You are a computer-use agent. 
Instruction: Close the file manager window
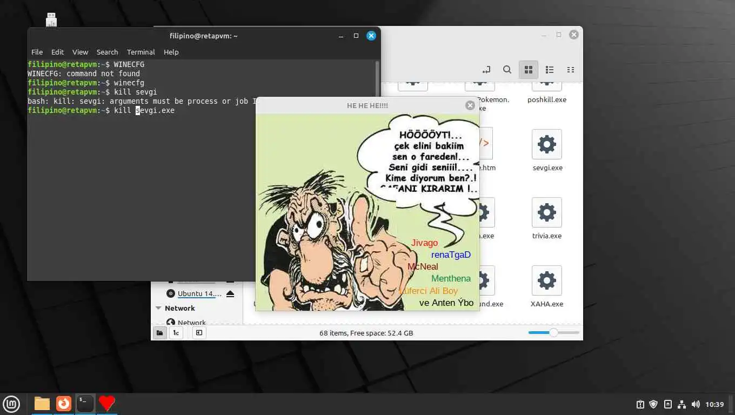coord(574,35)
